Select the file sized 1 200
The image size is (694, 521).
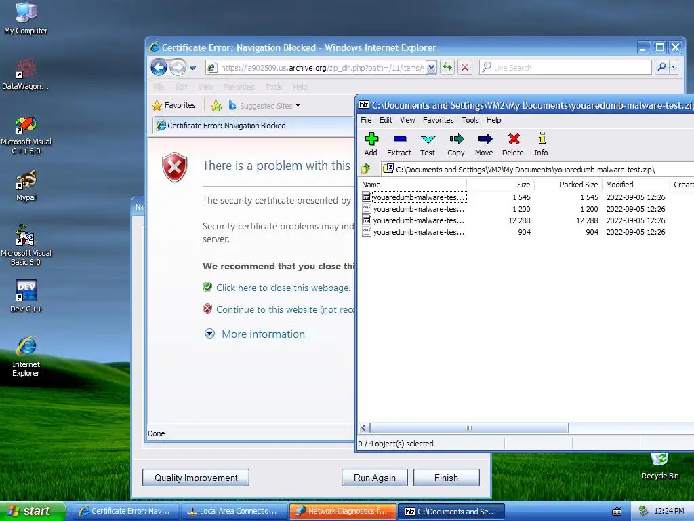click(x=413, y=209)
